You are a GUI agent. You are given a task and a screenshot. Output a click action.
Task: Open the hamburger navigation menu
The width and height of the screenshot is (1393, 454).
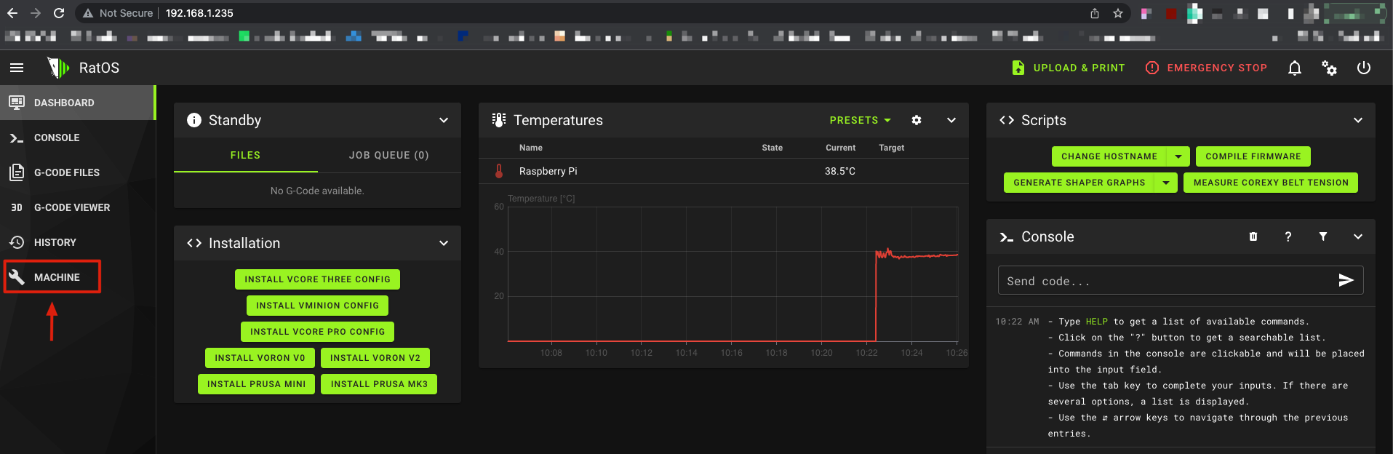(x=17, y=68)
